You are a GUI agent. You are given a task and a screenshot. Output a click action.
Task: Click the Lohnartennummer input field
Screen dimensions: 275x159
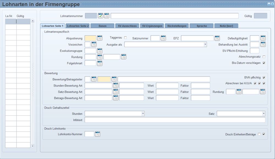point(91,16)
